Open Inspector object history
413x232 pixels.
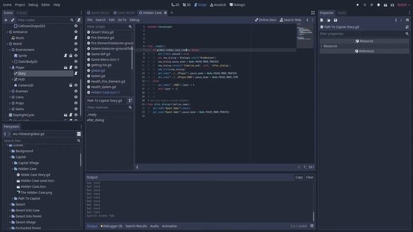click(x=407, y=20)
